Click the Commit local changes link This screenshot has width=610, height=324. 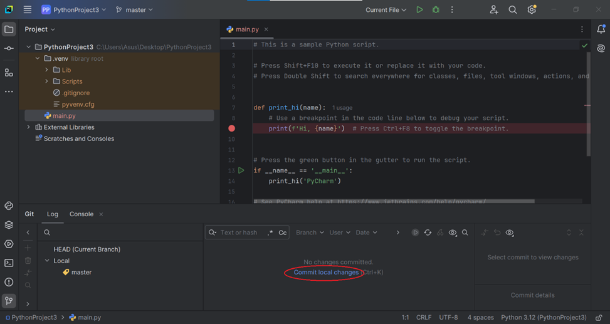(326, 273)
